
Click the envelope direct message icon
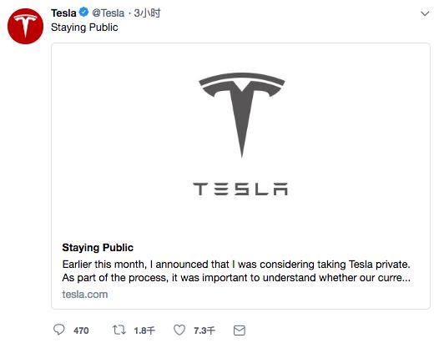240,330
